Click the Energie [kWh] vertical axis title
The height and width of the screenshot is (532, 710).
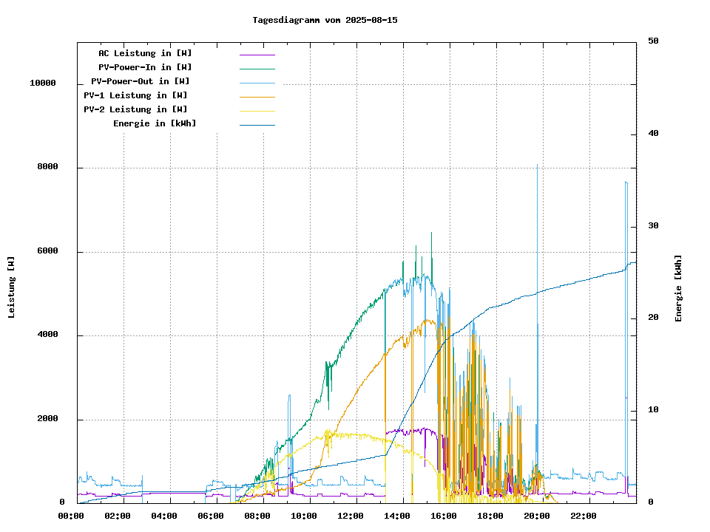tap(678, 288)
